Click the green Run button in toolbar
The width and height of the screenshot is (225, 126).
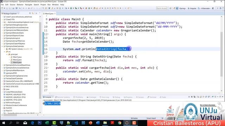click(71, 8)
